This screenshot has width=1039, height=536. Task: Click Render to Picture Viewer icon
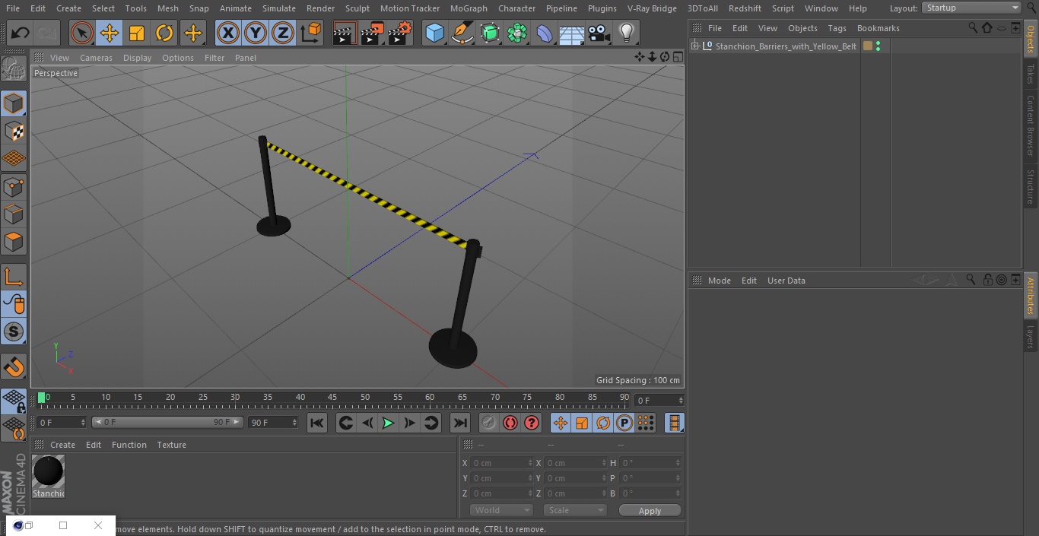[x=372, y=33]
